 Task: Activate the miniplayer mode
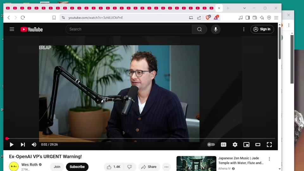pos(246,145)
